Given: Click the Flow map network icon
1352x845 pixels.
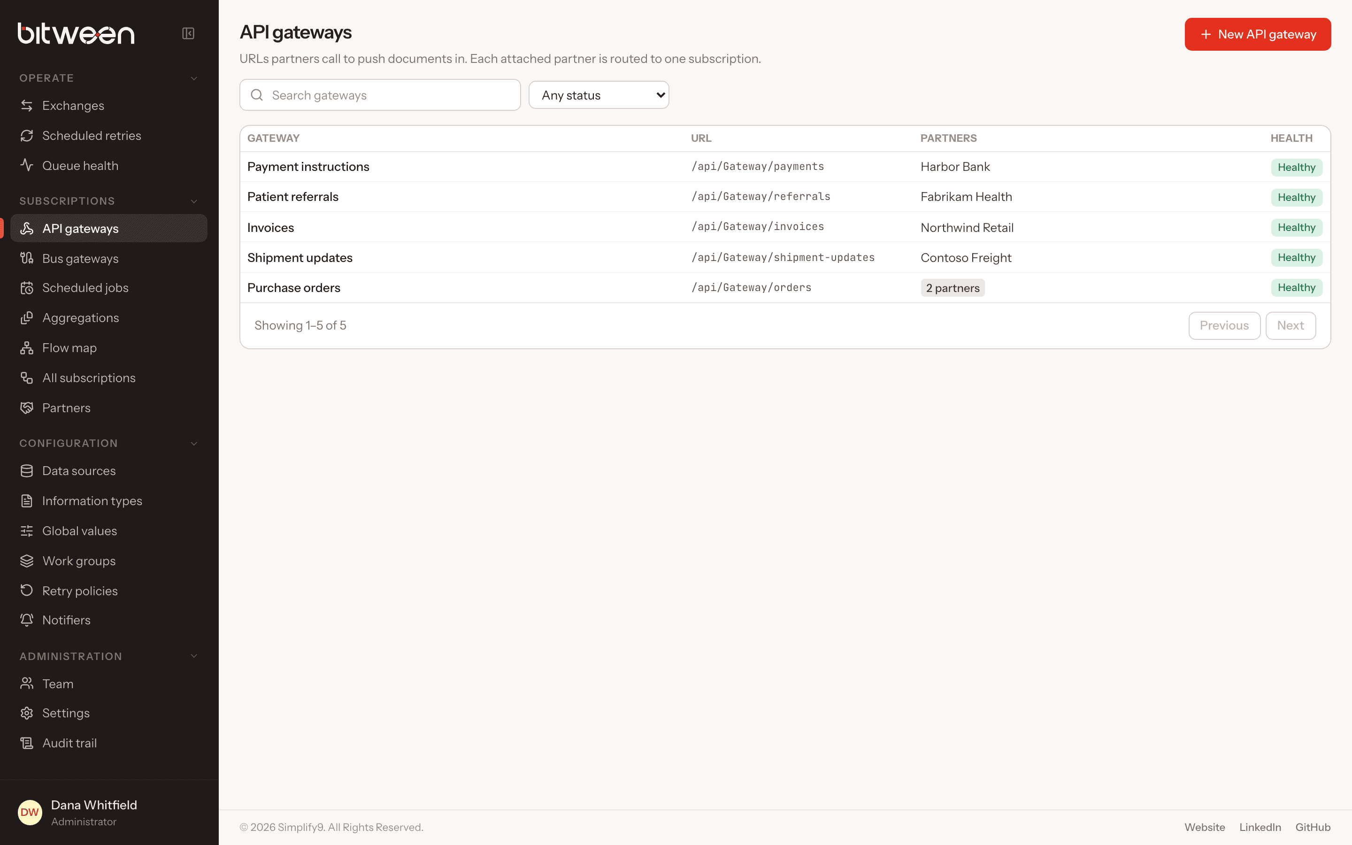Looking at the screenshot, I should pyautogui.click(x=27, y=347).
